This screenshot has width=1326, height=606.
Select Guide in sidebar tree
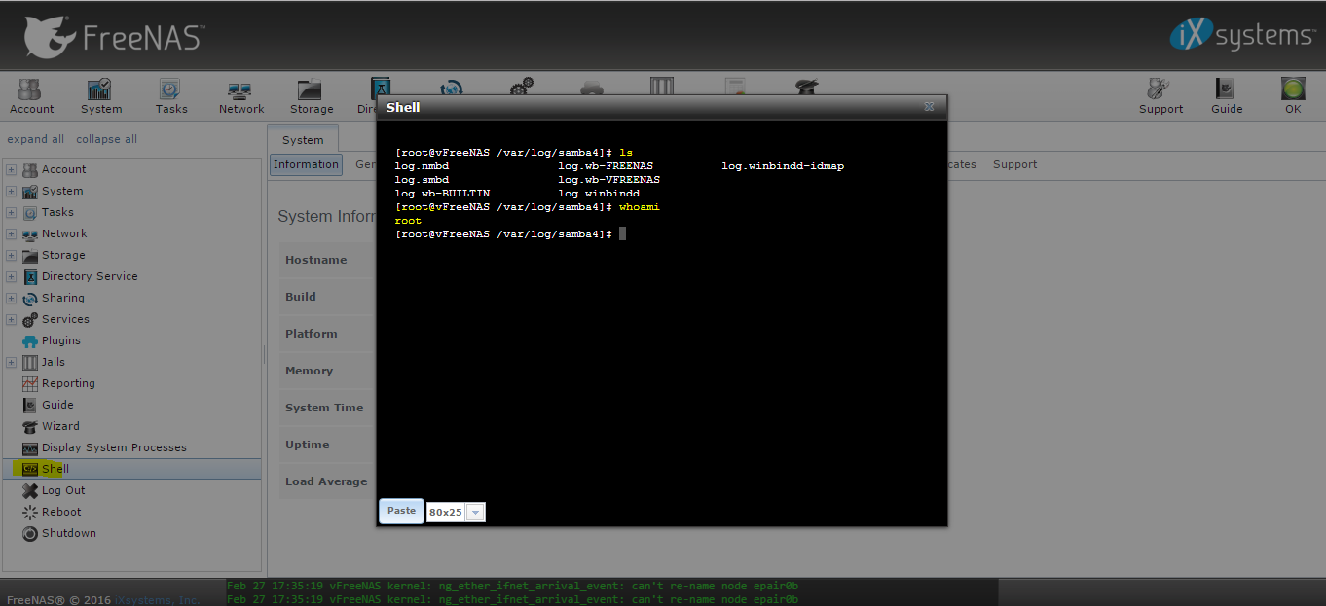click(57, 405)
